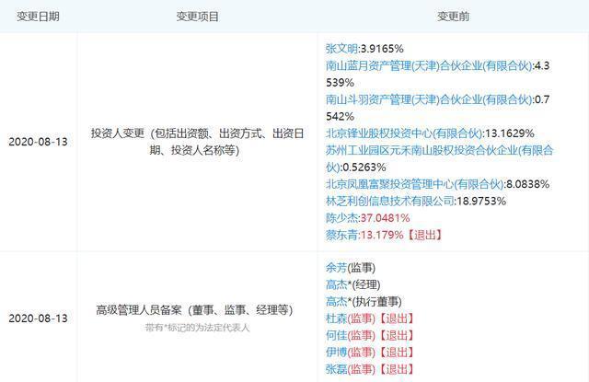Screen dimensions: 589x382
Task: Open 北京凤凰富聚投资管理中心 link
Action: tap(415, 184)
